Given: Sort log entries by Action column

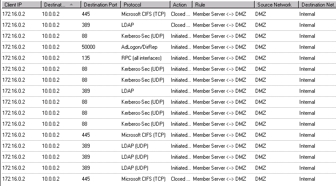Looking at the screenshot, I should [180, 5].
